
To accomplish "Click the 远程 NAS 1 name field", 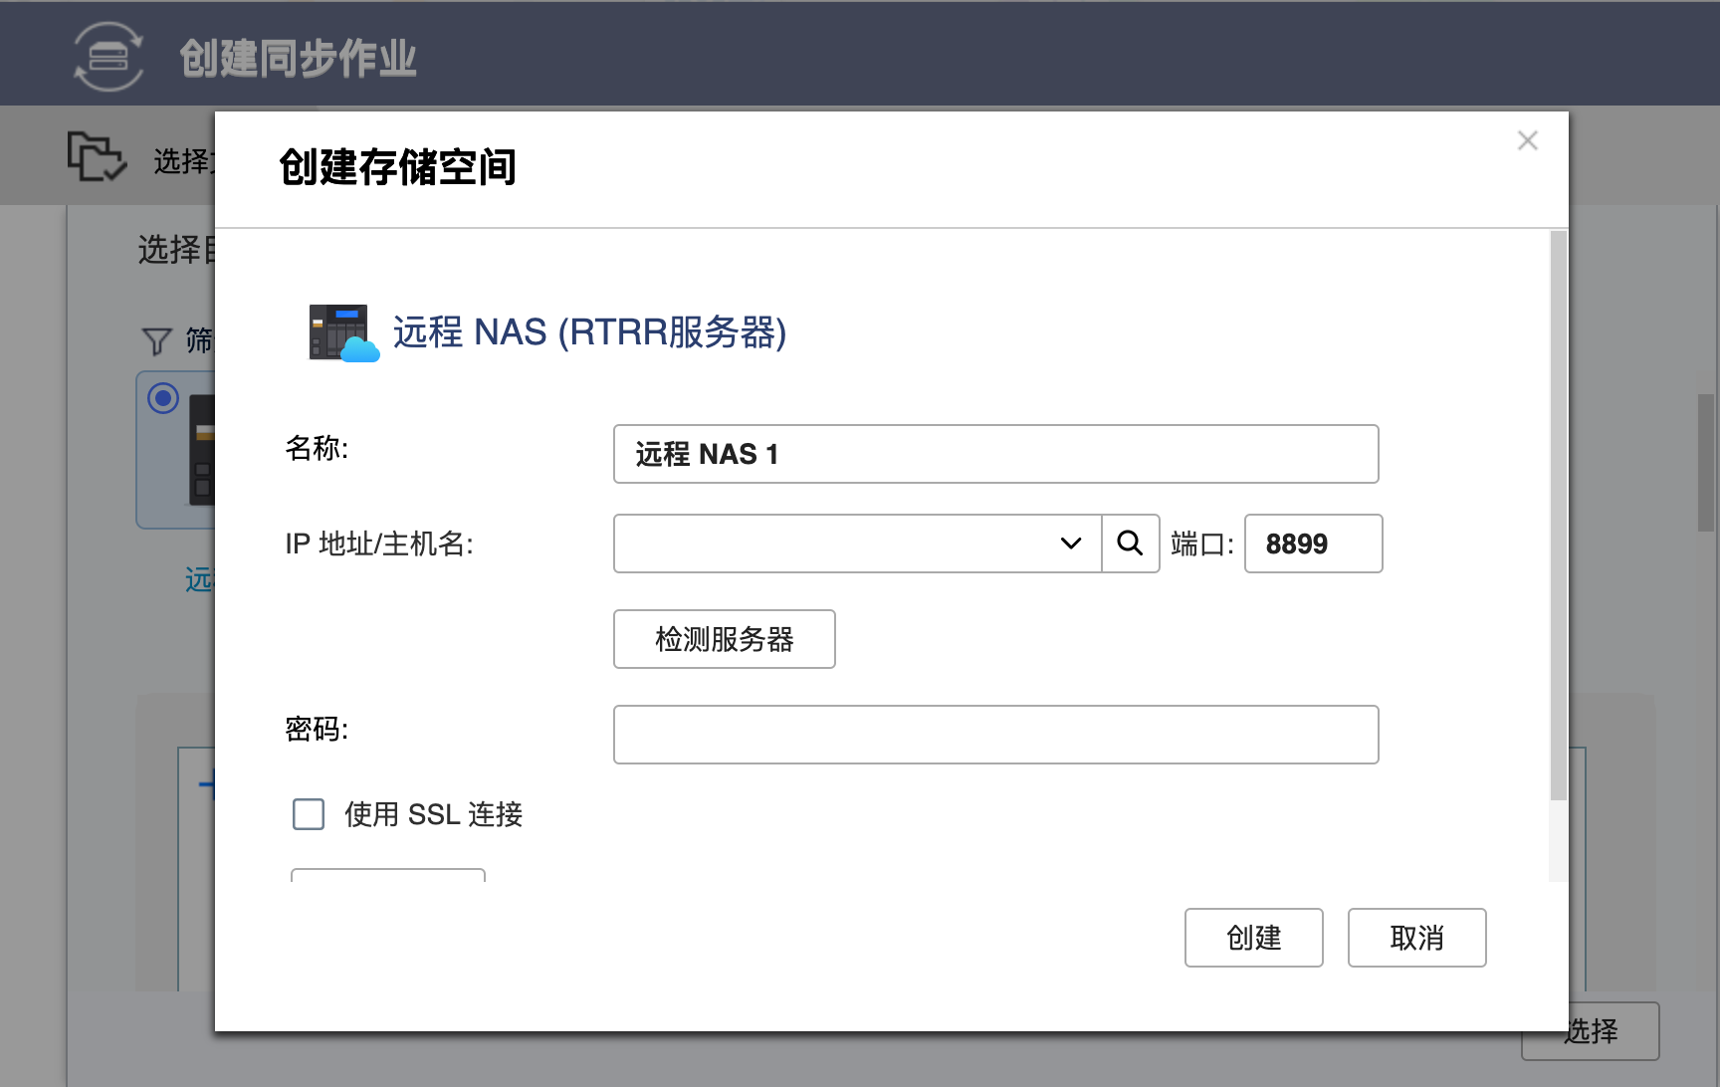I will pos(995,454).
